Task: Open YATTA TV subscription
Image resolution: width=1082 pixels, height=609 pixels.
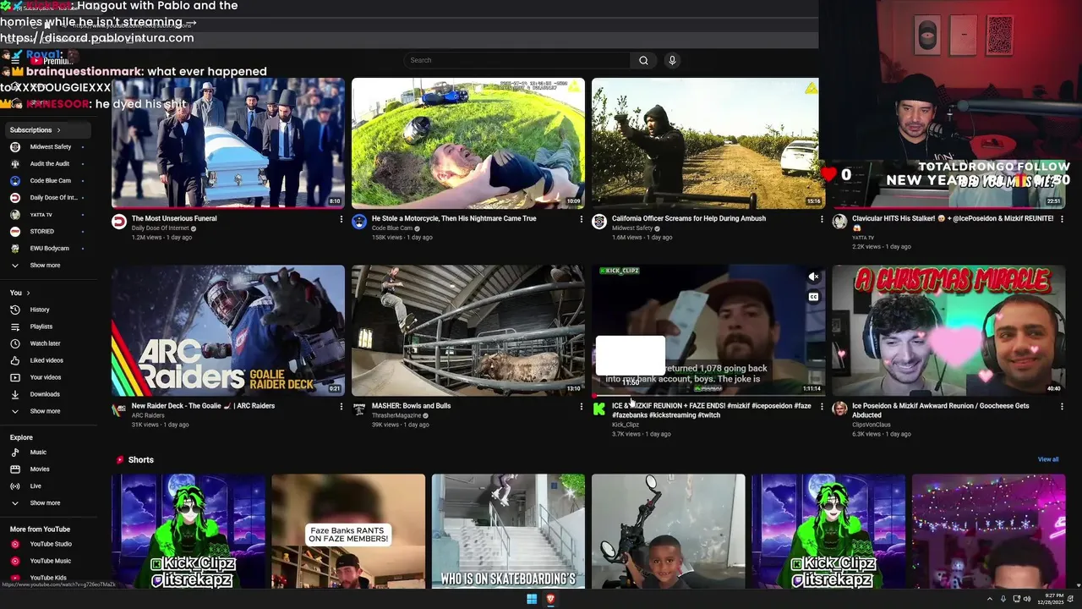Action: click(41, 215)
